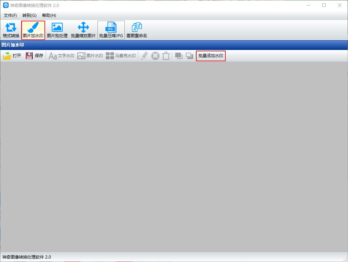Screen dimensions: 348x262
Task: Select the 图片加水印 watermark tool
Action: point(33,30)
